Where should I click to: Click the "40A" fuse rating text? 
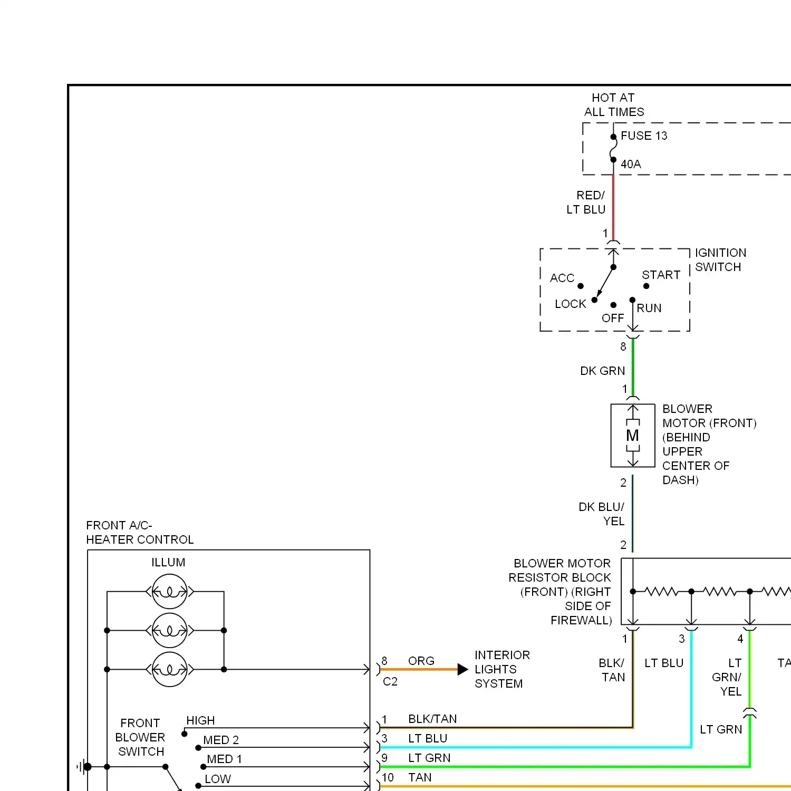(631, 164)
